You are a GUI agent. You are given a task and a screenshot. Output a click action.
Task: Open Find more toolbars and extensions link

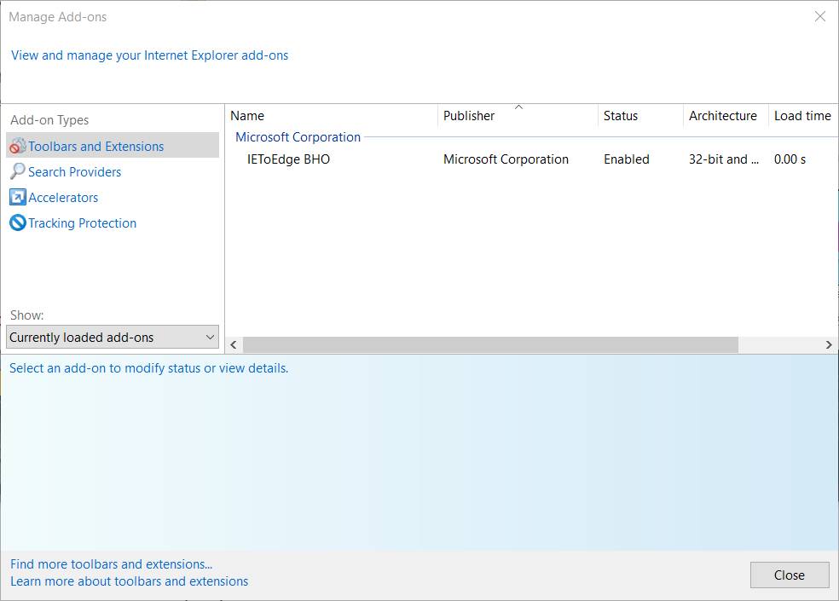(x=112, y=564)
